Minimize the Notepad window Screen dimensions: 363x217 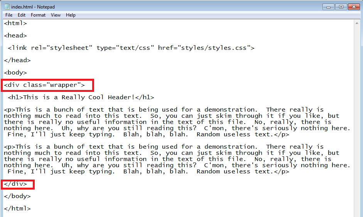(x=328, y=7)
